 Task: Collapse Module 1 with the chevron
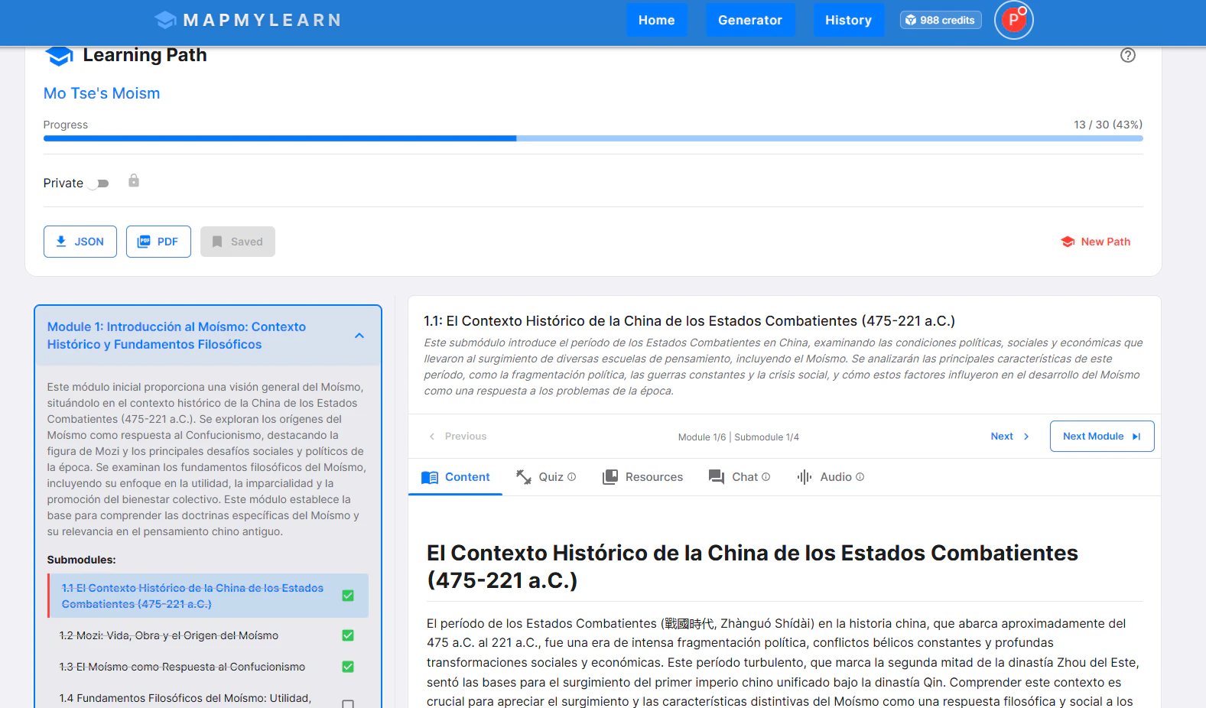click(x=359, y=336)
